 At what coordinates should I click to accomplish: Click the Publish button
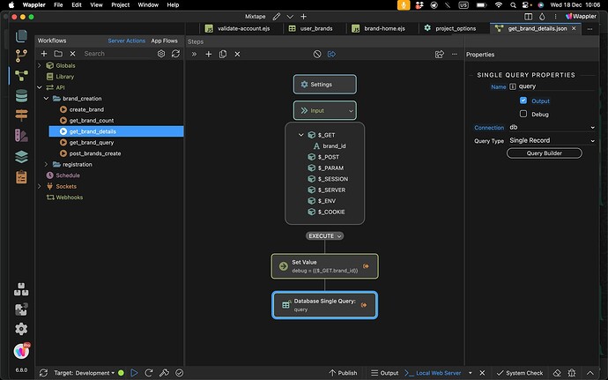tap(343, 373)
